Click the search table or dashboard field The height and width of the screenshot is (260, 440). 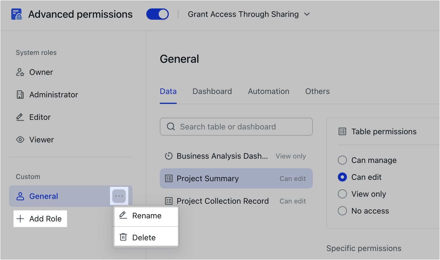[x=236, y=127]
